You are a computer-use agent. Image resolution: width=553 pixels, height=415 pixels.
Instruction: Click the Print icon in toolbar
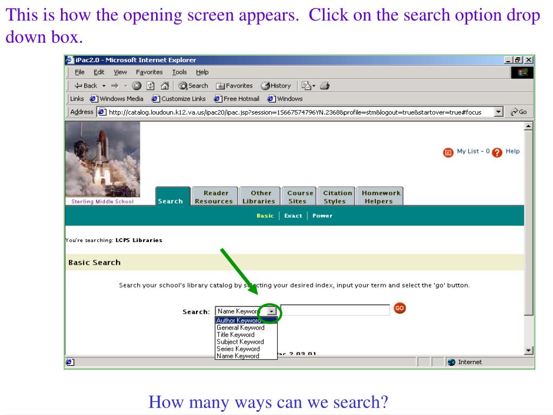[x=325, y=86]
